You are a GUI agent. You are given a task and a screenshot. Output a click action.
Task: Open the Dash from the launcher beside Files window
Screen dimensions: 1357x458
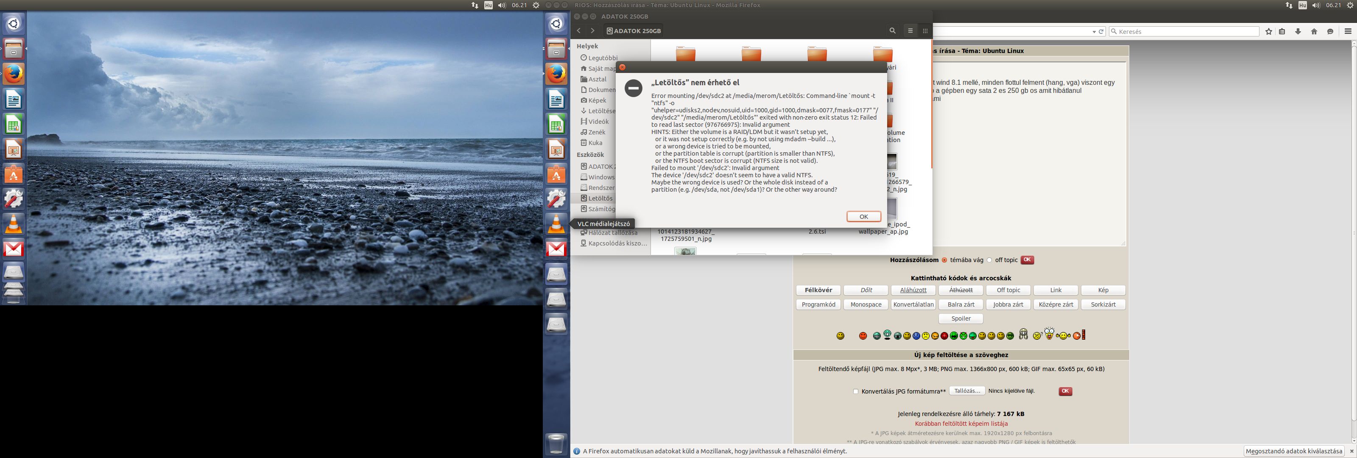[x=556, y=24]
